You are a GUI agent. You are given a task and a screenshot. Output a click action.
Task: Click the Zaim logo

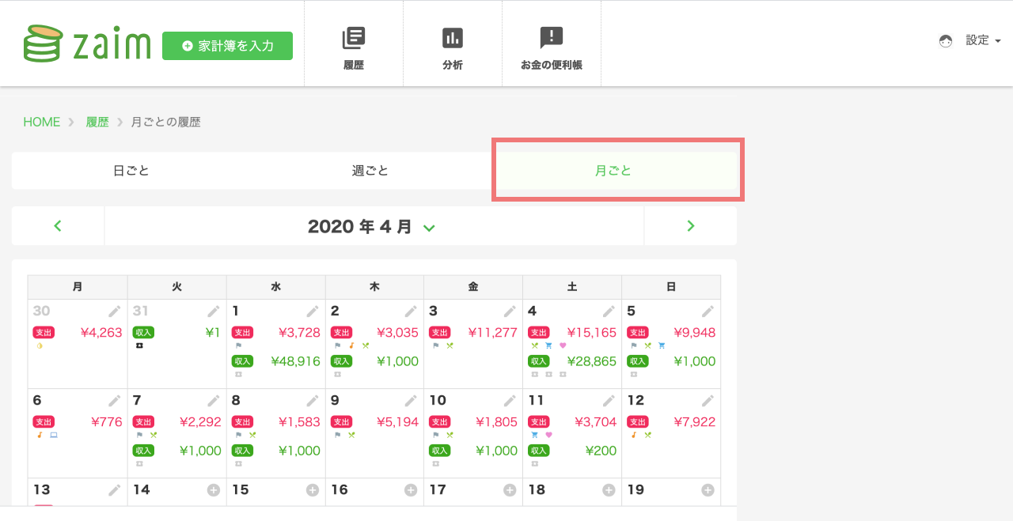[87, 43]
